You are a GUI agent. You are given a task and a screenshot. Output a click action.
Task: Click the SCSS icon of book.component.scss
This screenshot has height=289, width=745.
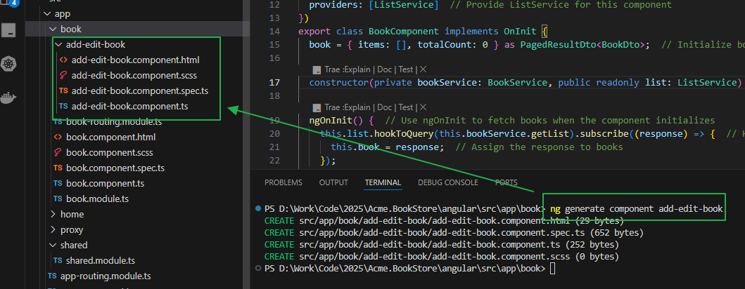tap(58, 152)
